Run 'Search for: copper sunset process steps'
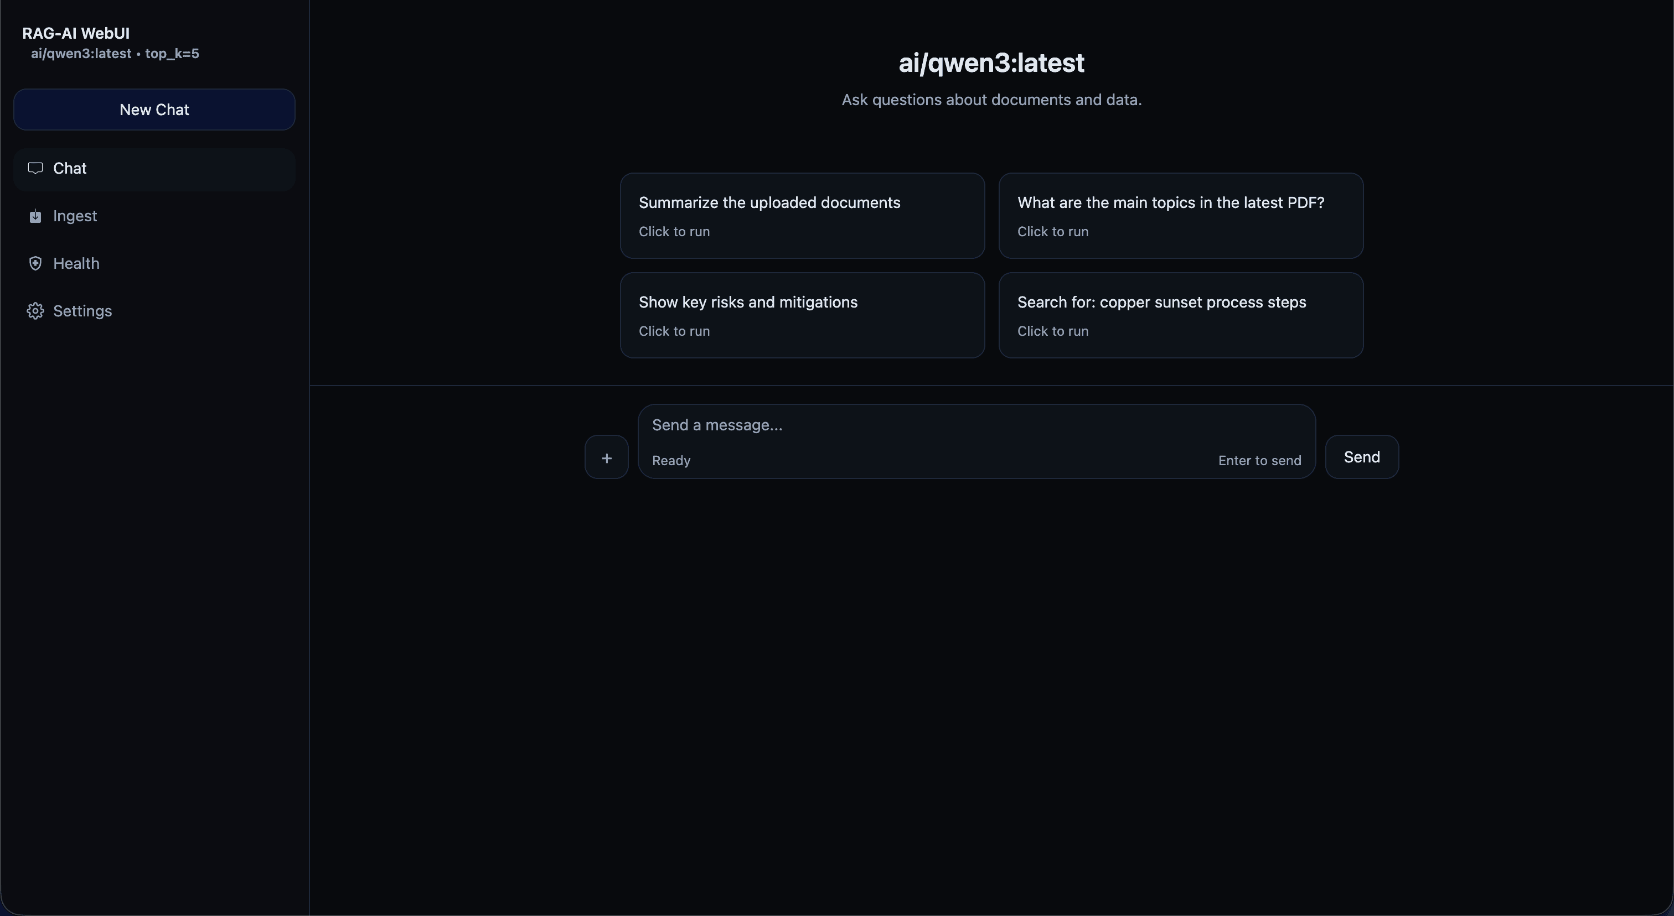 [1180, 315]
